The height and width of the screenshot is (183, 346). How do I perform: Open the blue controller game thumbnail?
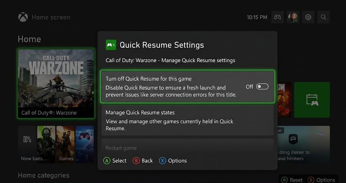pos(85,144)
